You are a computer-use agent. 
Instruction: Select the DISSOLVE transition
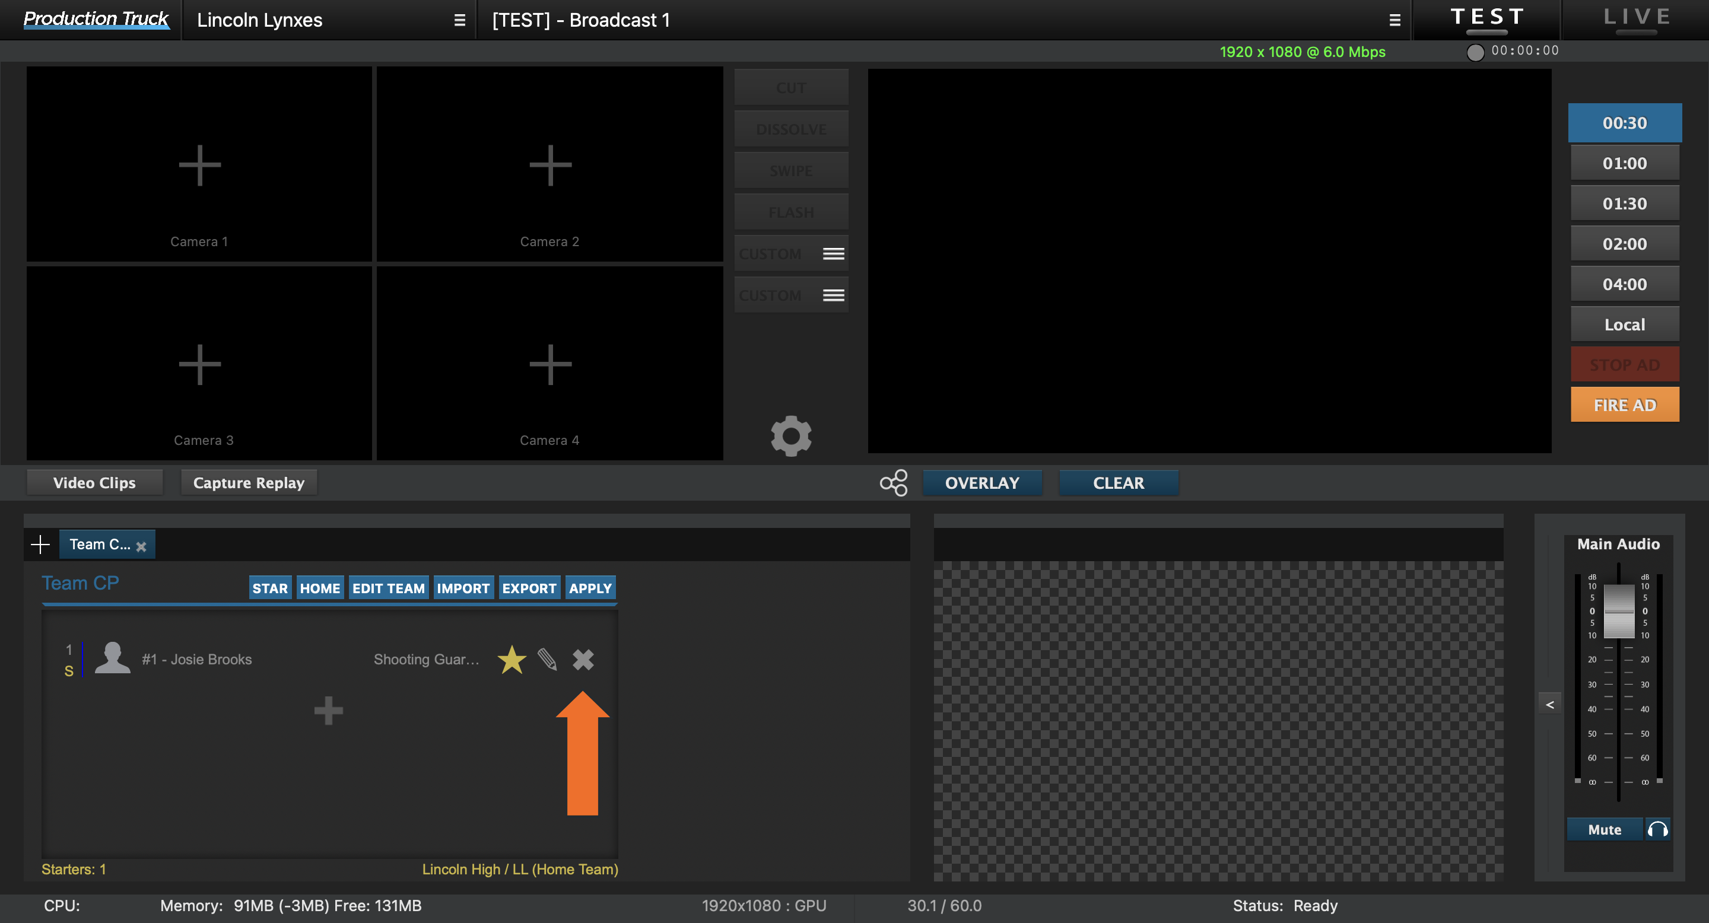click(x=791, y=129)
